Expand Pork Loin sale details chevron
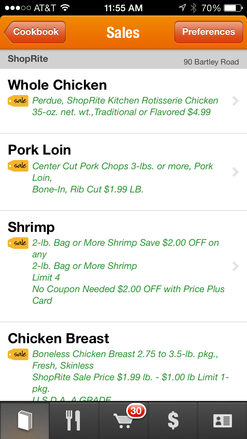This screenshot has width=247, height=439. pyautogui.click(x=235, y=172)
